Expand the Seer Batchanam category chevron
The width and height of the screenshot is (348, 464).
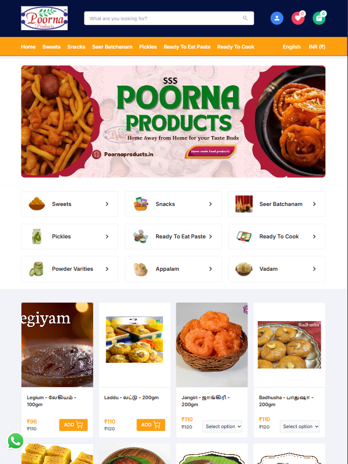point(314,204)
